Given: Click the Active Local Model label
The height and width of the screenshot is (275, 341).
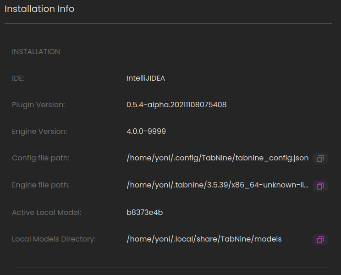Looking at the screenshot, I should [47, 212].
